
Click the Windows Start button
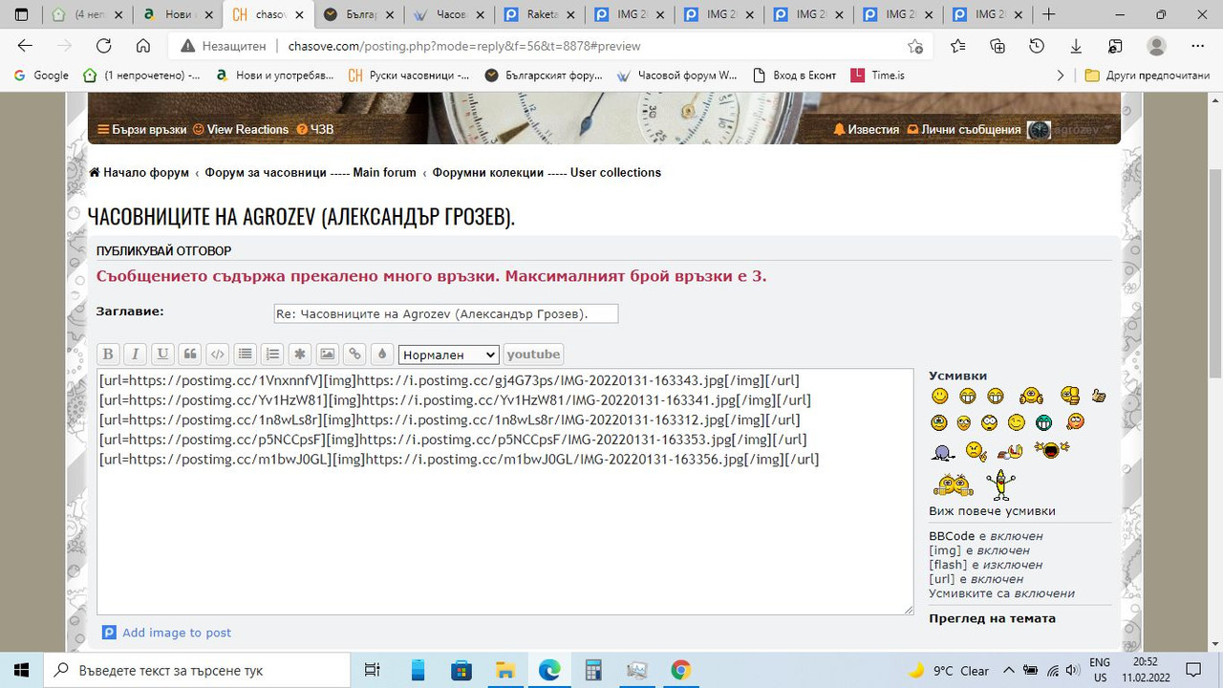pos(21,670)
